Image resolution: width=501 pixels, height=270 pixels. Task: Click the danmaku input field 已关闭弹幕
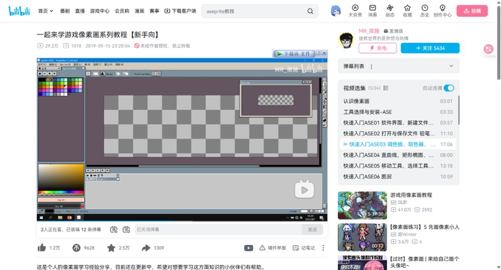[218, 229]
